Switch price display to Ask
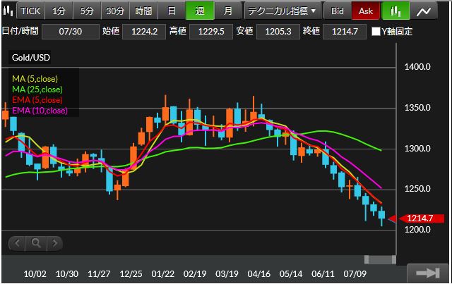Image resolution: width=452 pixels, height=284 pixels. coord(366,11)
